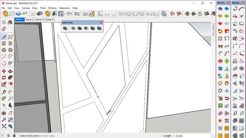Select the Sandbox Drape tool
This screenshot has height=138, width=246.
coord(200,14)
